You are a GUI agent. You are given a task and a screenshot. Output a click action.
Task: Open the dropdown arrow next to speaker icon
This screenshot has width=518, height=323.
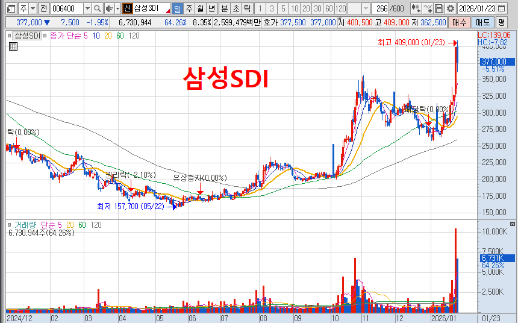click(x=117, y=8)
